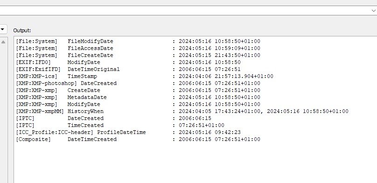Click the MetadataDate output line
The height and width of the screenshot is (183, 377).
[138, 97]
